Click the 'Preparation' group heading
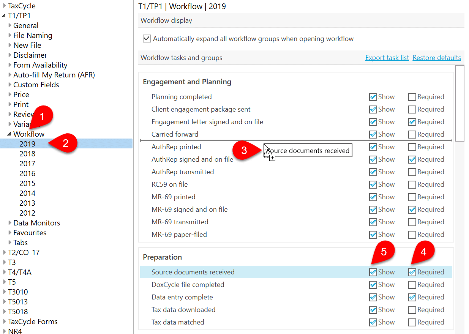 click(162, 257)
